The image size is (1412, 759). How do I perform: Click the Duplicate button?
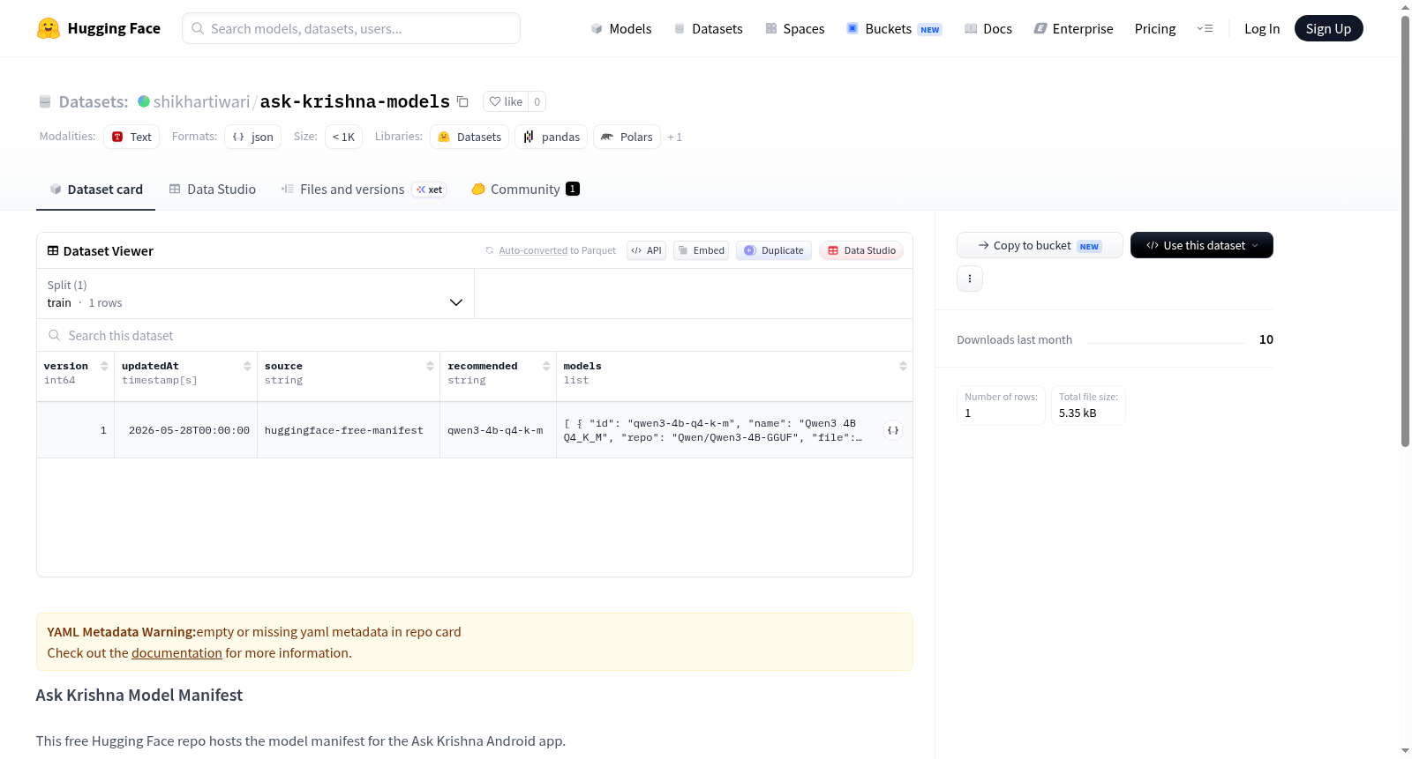[774, 250]
